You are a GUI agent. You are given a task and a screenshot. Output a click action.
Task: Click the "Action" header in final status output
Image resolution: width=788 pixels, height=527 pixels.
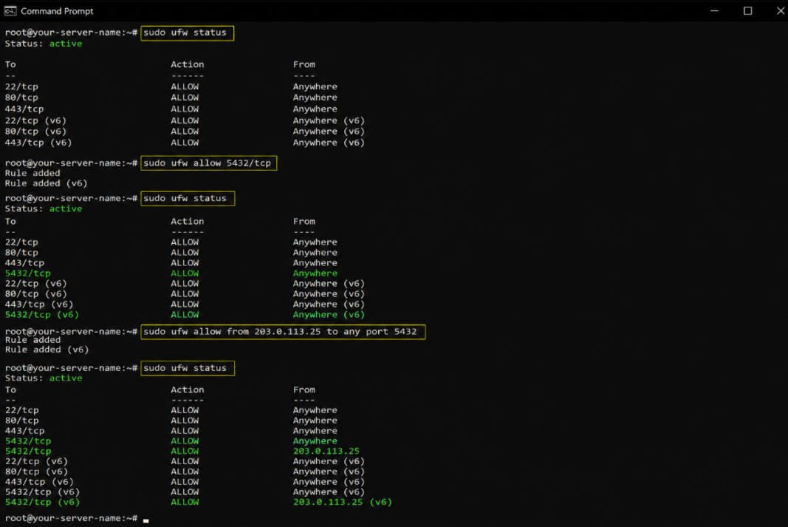pos(187,390)
